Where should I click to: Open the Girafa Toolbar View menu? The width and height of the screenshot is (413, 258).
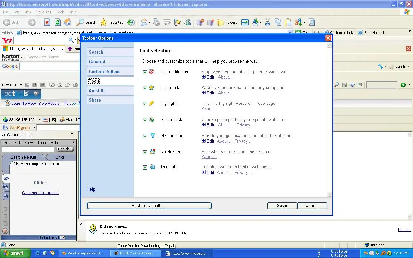pos(29,142)
